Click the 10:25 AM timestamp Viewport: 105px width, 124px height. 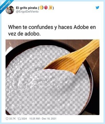(34, 119)
